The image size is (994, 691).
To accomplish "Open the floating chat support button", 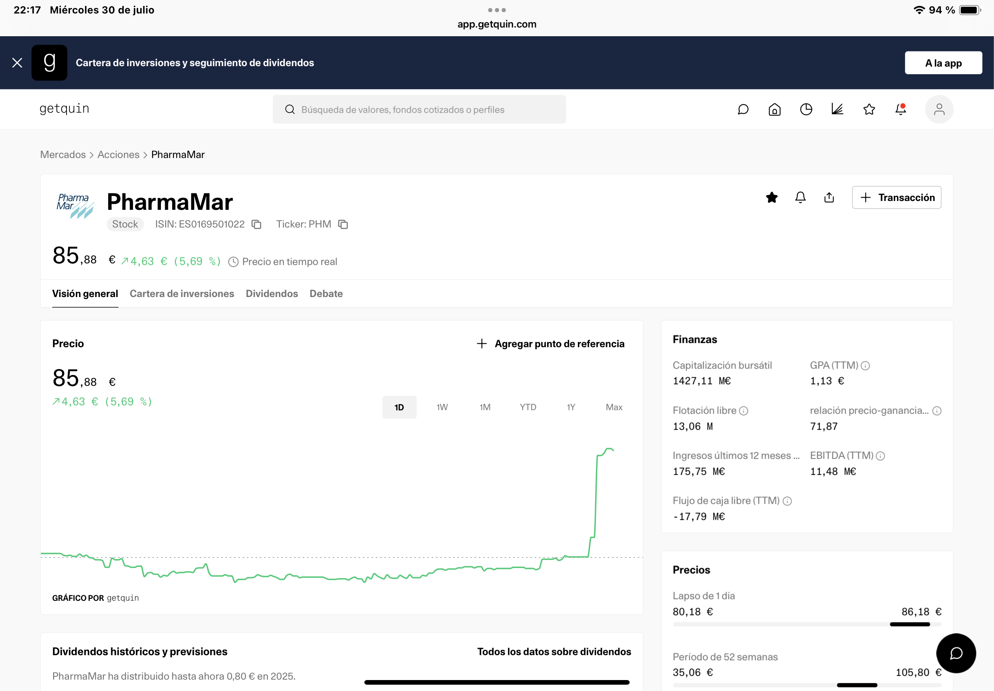I will click(956, 653).
